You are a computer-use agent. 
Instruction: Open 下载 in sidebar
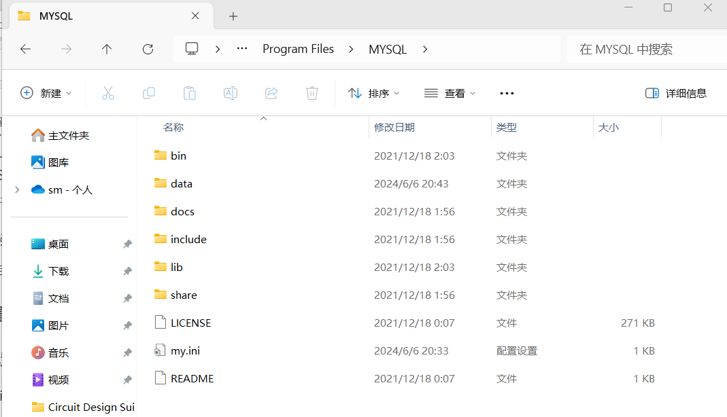(x=50, y=271)
